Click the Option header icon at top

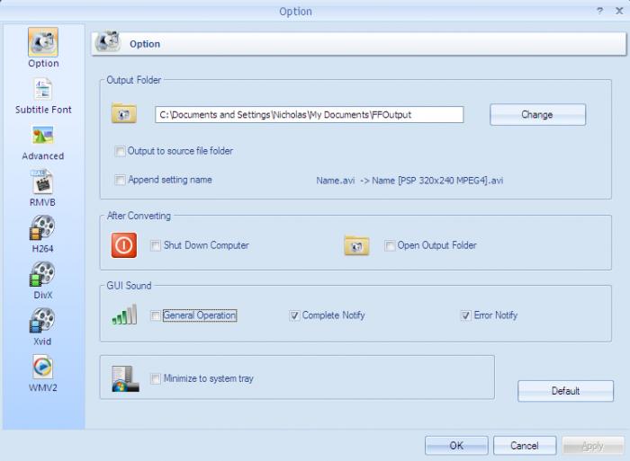pyautogui.click(x=107, y=41)
